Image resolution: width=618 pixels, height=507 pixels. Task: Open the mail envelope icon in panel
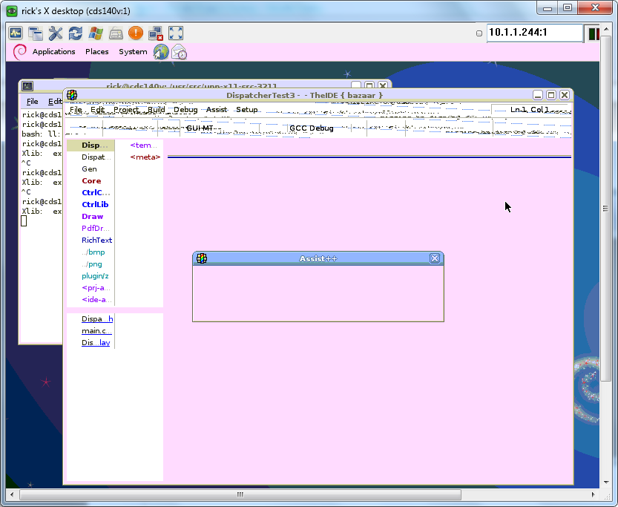tap(179, 52)
